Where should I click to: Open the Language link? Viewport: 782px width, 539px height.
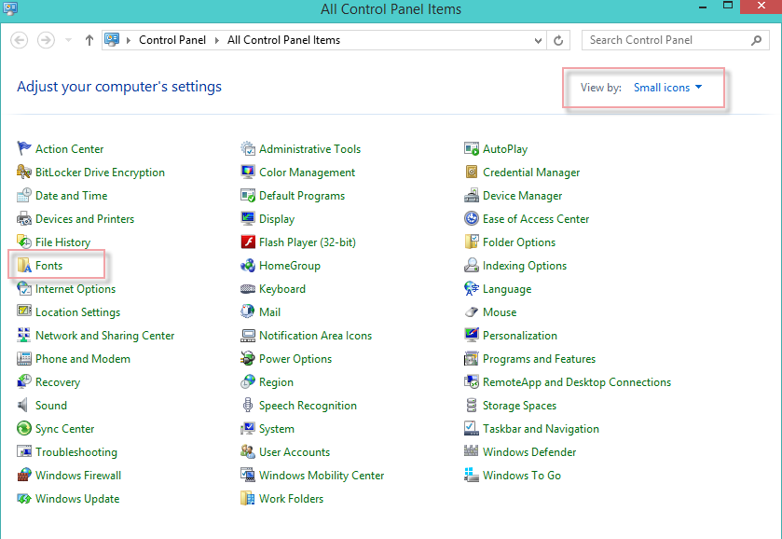click(507, 289)
